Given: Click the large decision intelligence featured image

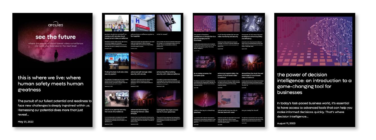Looking at the screenshot, I should pyautogui.click(x=315, y=41).
